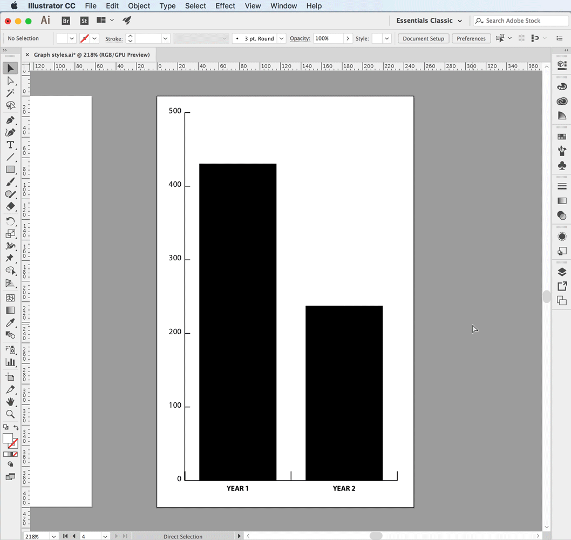Select the Eraser tool
The image size is (571, 540).
10,207
